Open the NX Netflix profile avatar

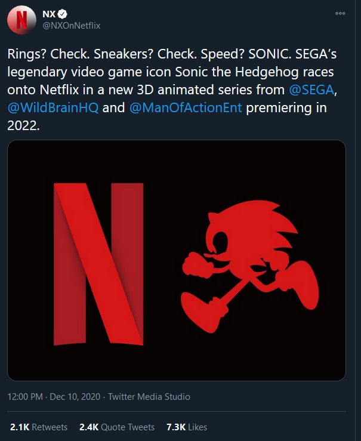point(21,20)
